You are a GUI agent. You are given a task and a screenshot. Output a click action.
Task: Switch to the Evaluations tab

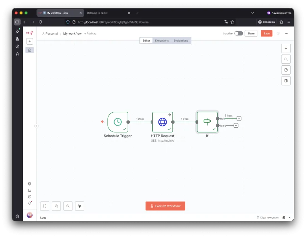[x=181, y=40]
